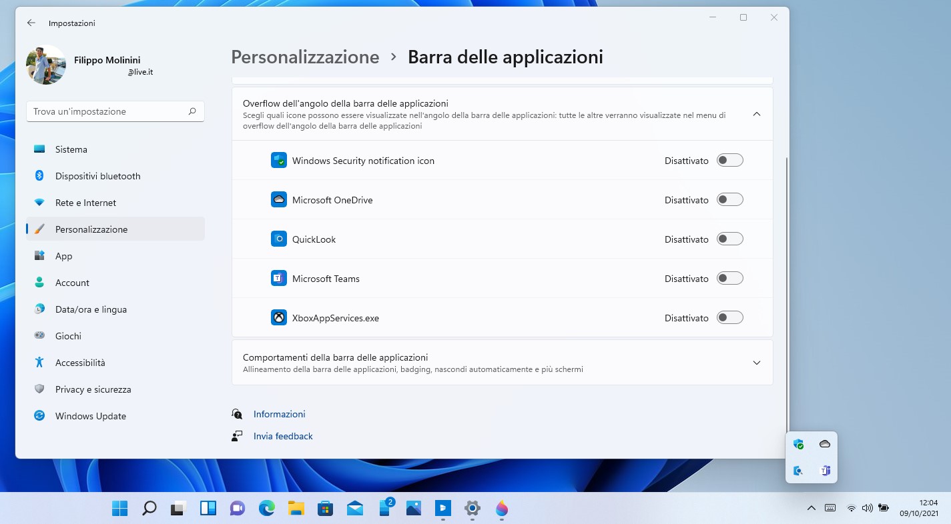This screenshot has width=951, height=524.
Task: Expand Comportamenti della barra delle applicazioni
Action: pos(502,363)
